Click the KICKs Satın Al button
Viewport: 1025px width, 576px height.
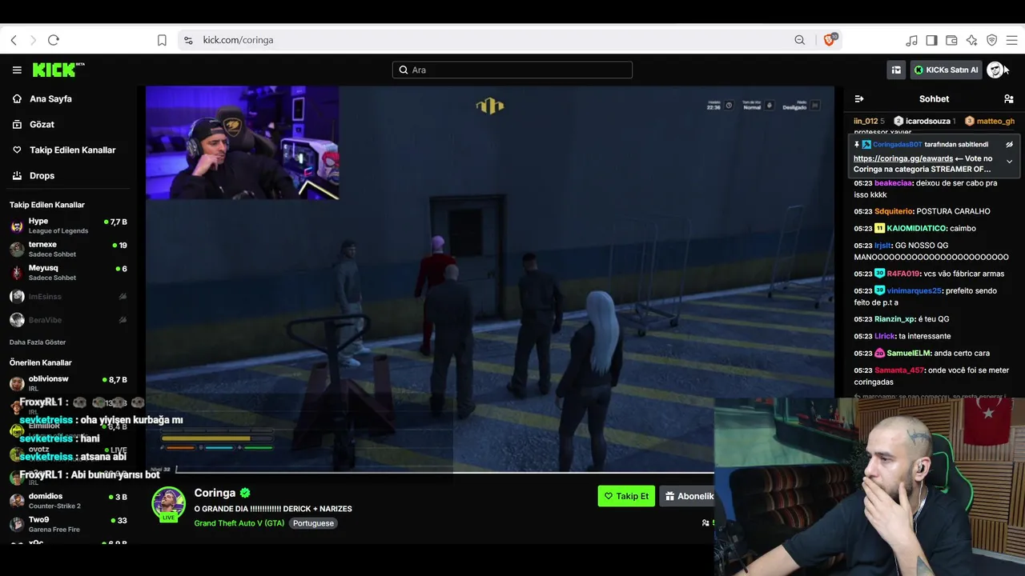tap(946, 70)
